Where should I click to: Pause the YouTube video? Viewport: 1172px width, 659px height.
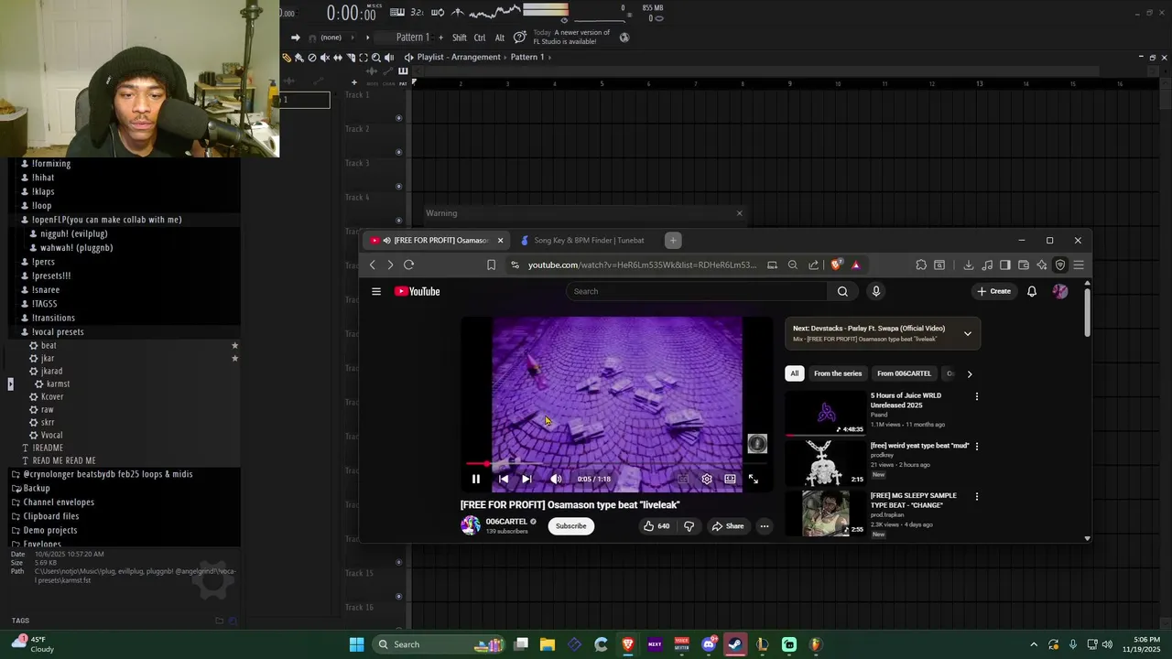tap(476, 479)
